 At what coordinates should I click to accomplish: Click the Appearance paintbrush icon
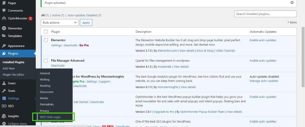(4, 46)
